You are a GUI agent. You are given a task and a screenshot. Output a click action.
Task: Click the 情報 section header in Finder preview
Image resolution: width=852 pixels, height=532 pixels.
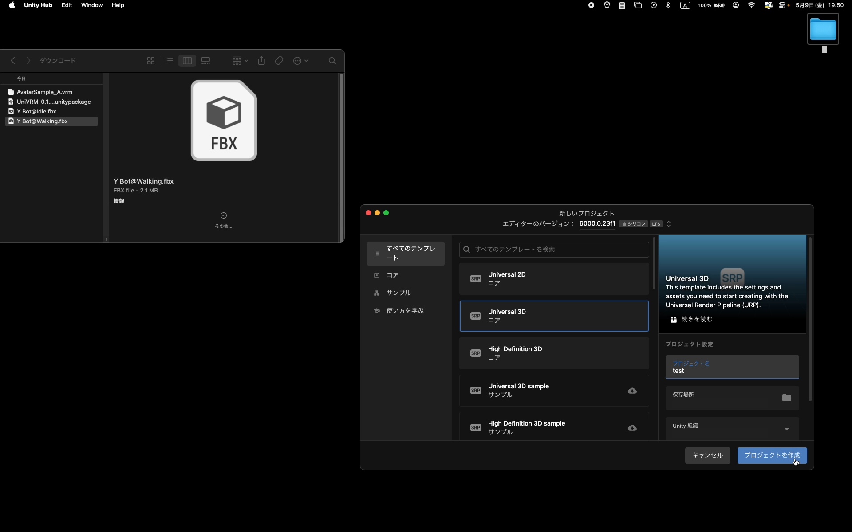click(119, 201)
